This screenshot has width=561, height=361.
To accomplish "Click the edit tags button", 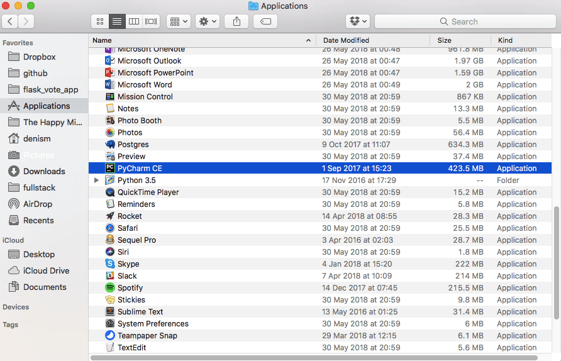I will [265, 21].
